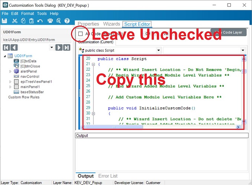Screen dimensions: 252x185
Task: Go to next record navigation arrow
Action: 59,48
